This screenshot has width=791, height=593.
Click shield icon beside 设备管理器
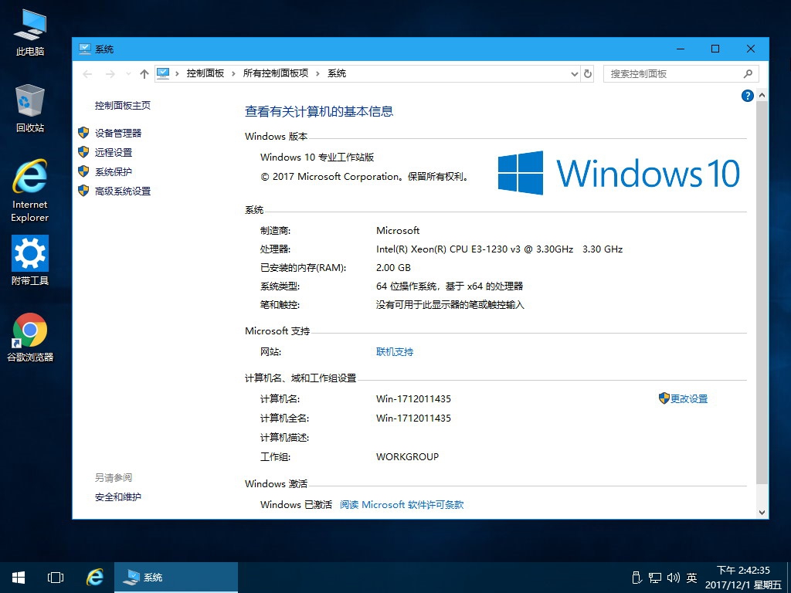[83, 133]
